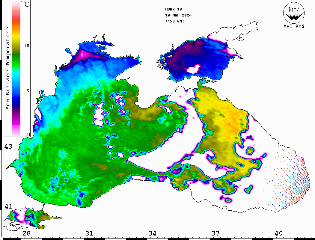
Task: Click the 'Sea Surface Temperature' legend title
Action: pyautogui.click(x=7, y=68)
